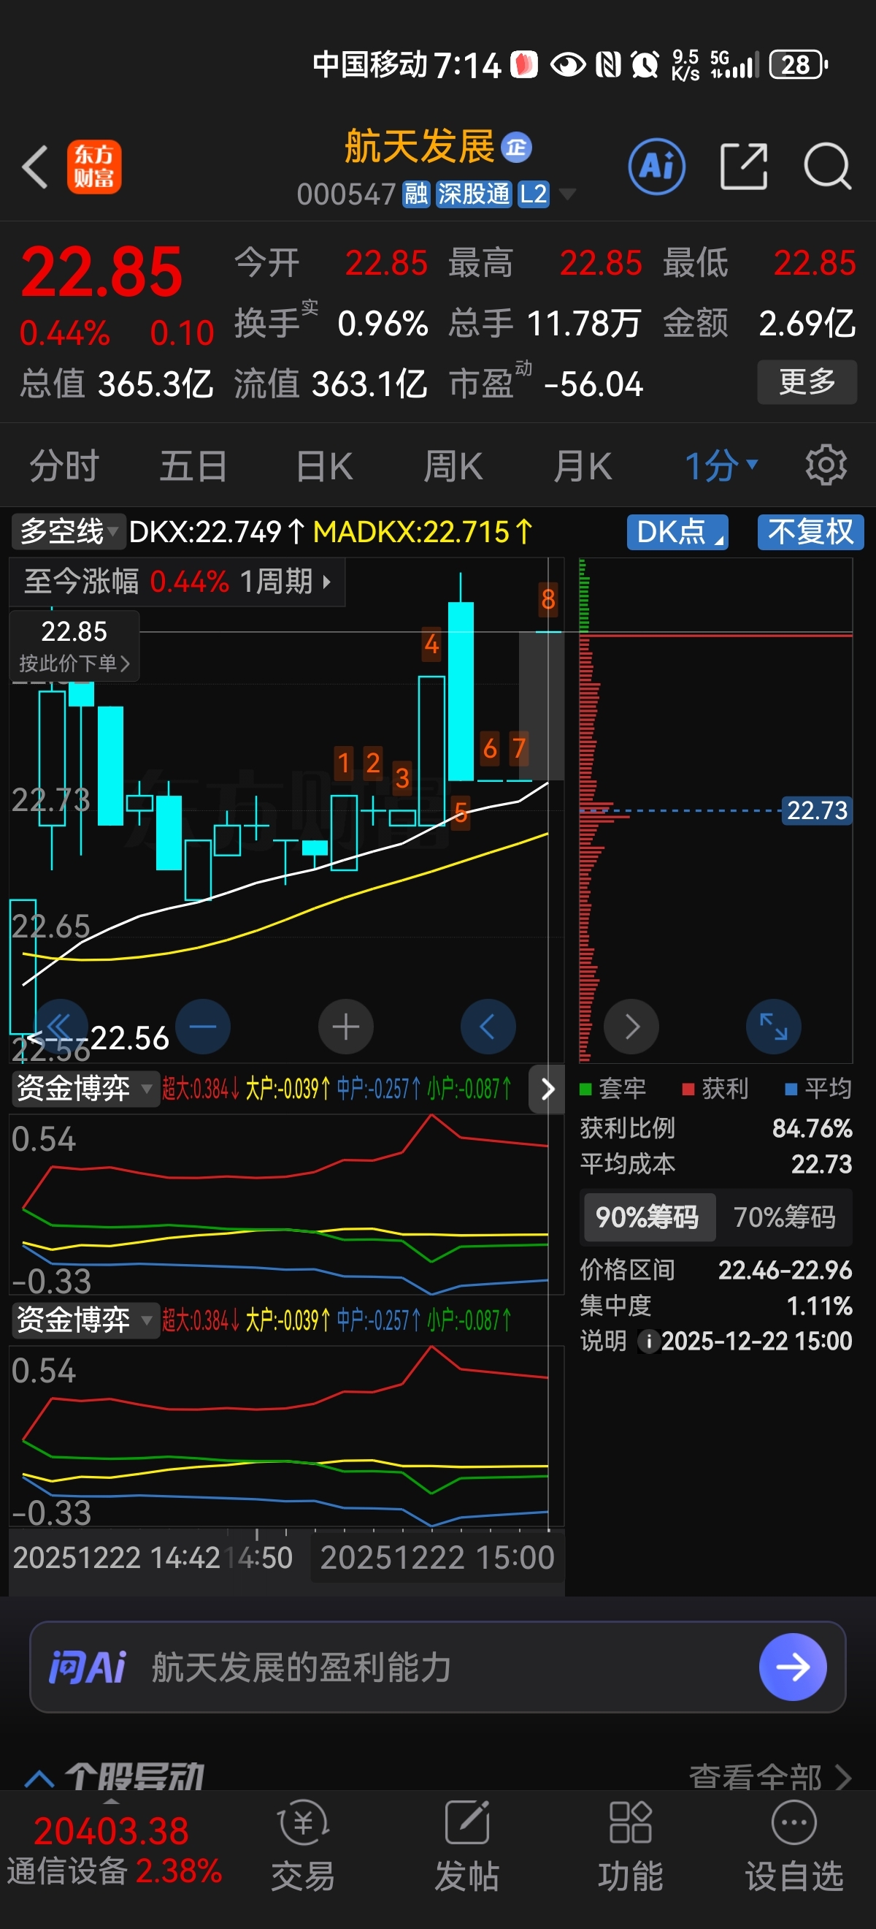Tap 22.73 average cost label
The width and height of the screenshot is (876, 1929).
point(817,810)
